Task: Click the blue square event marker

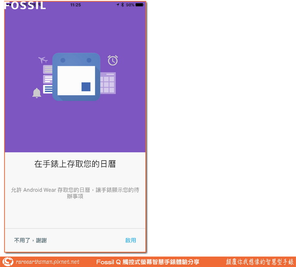Action: coord(86,87)
